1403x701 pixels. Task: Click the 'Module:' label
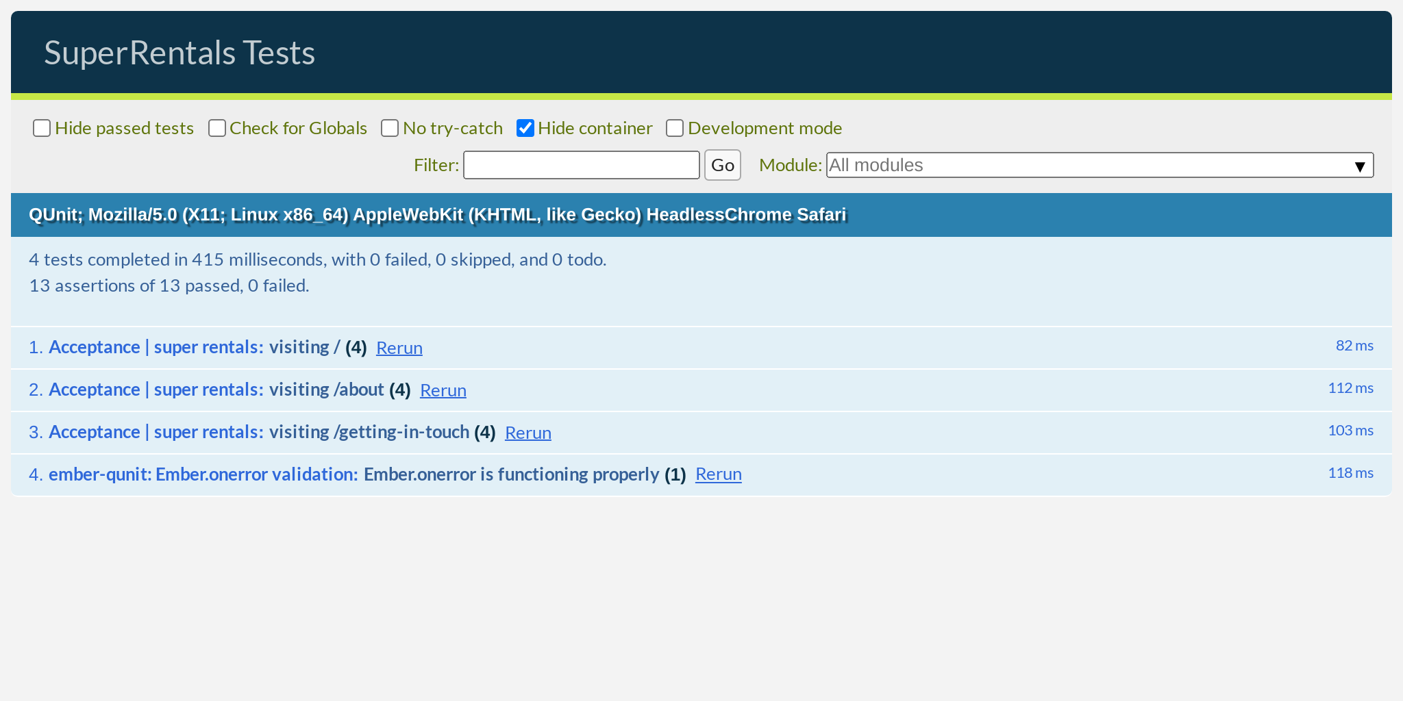[x=791, y=165]
